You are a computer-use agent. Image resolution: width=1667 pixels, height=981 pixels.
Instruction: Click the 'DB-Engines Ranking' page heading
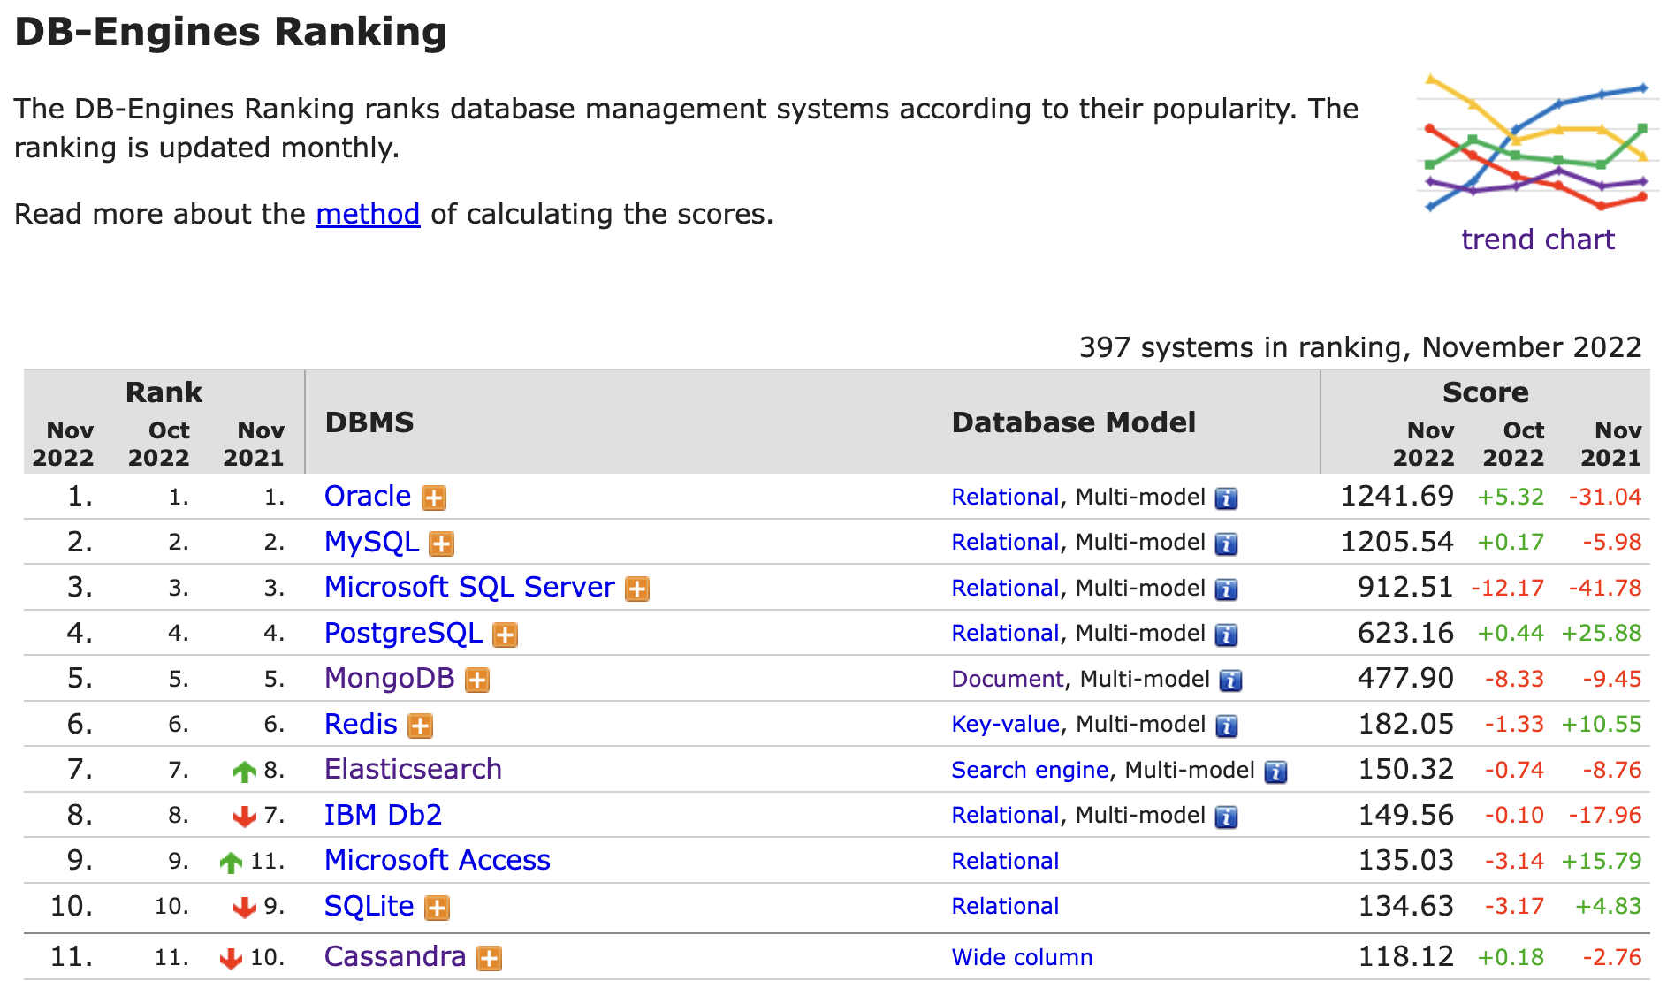(x=231, y=32)
